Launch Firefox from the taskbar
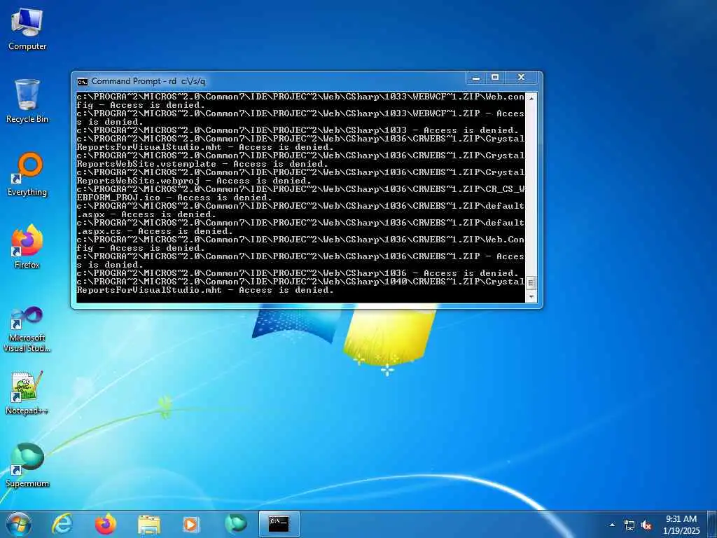 point(106,524)
